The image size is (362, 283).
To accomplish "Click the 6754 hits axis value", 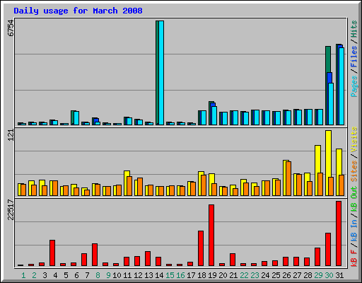I will coord(11,28).
